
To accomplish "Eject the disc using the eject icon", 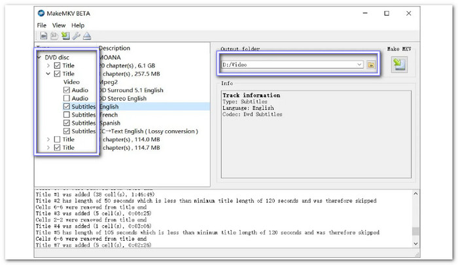I will click(86, 36).
